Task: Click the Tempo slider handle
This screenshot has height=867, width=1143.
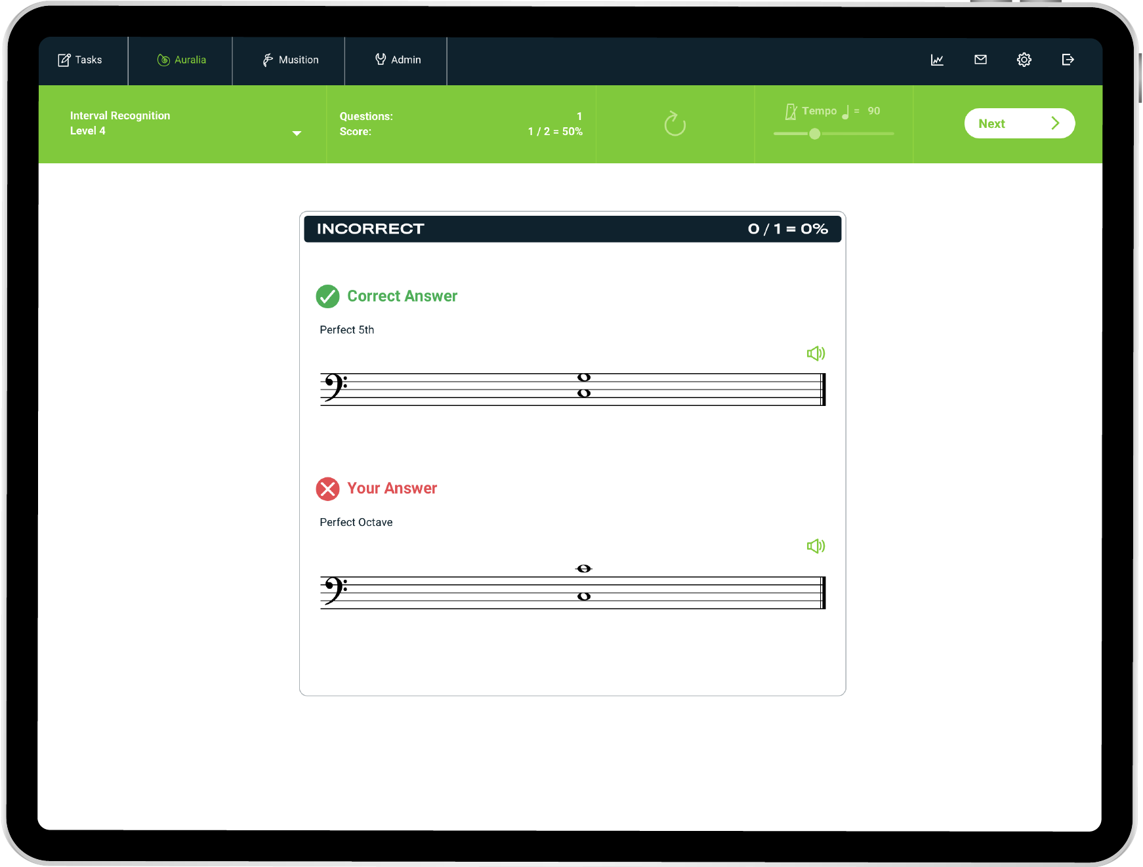Action: (x=814, y=134)
